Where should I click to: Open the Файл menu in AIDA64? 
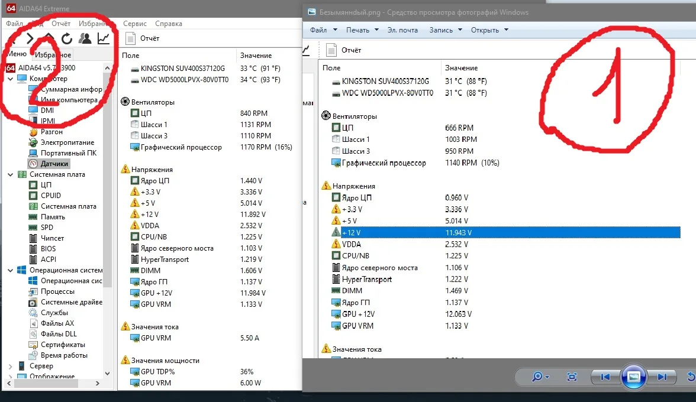14,24
